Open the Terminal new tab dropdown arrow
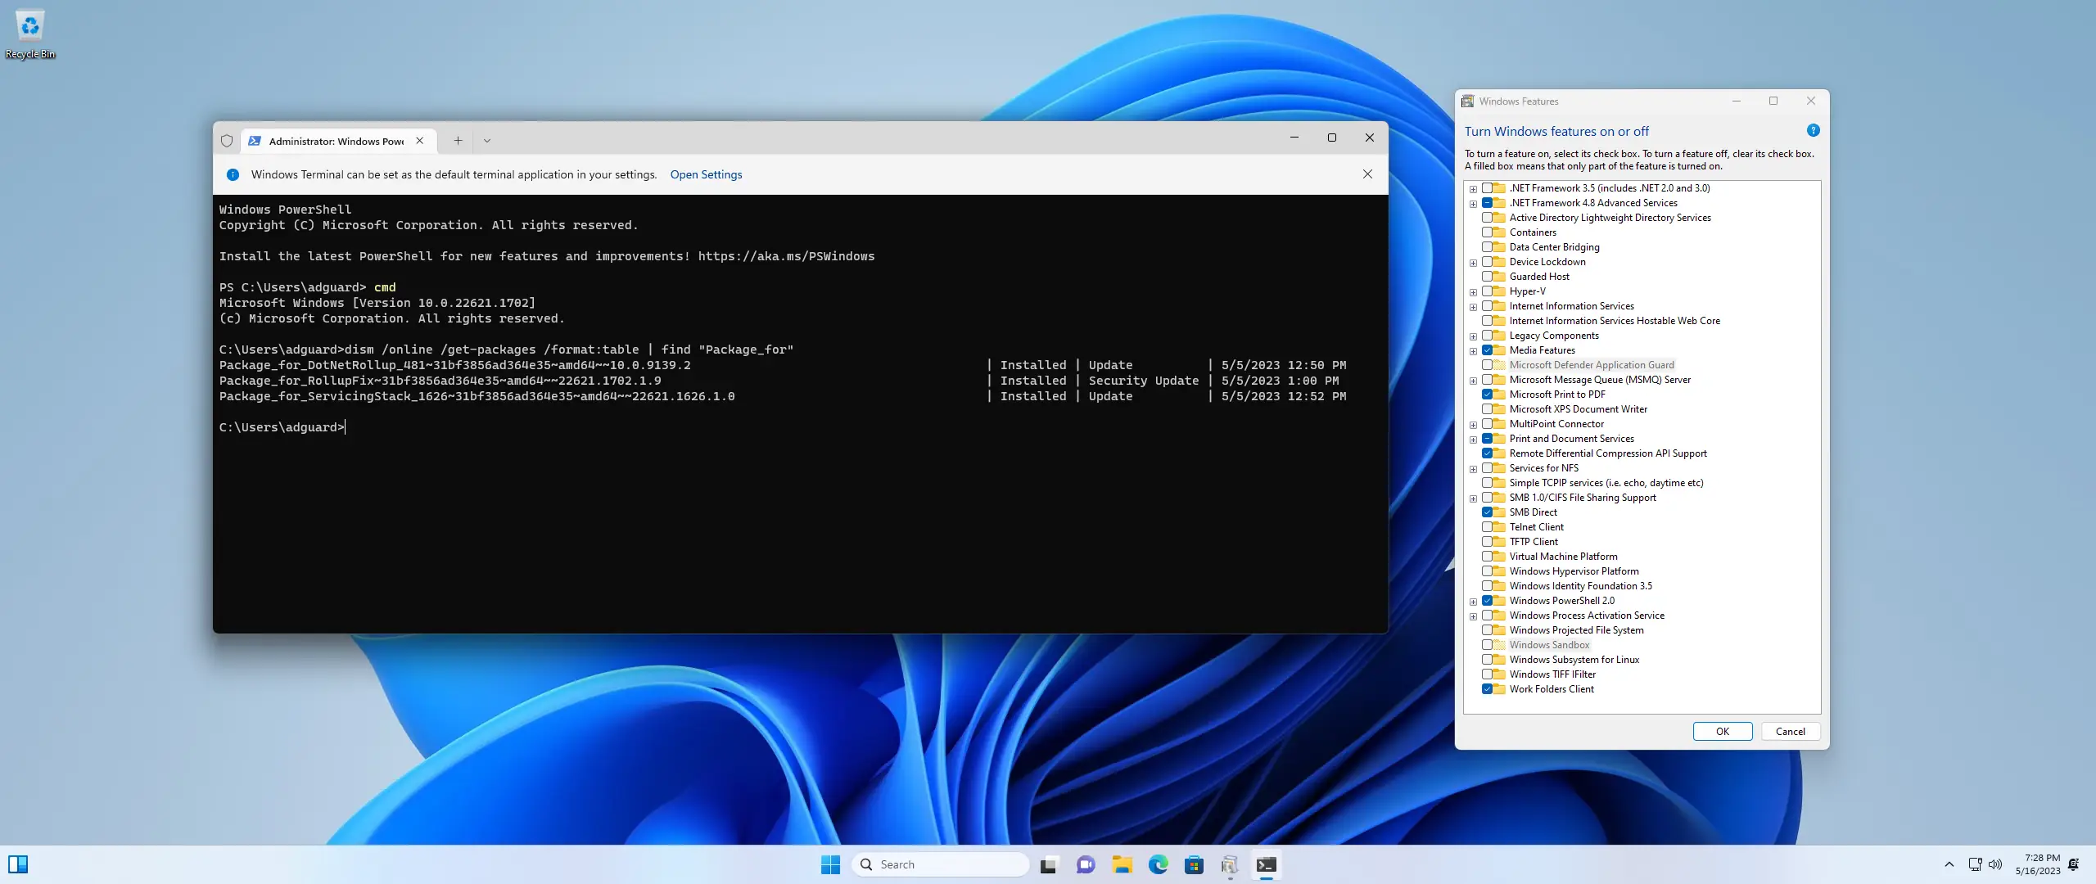Image resolution: width=2096 pixels, height=884 pixels. (x=487, y=141)
